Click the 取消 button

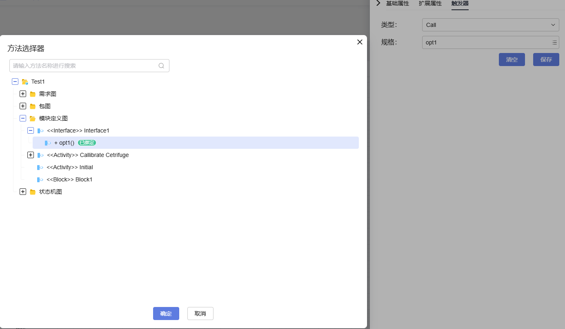200,314
